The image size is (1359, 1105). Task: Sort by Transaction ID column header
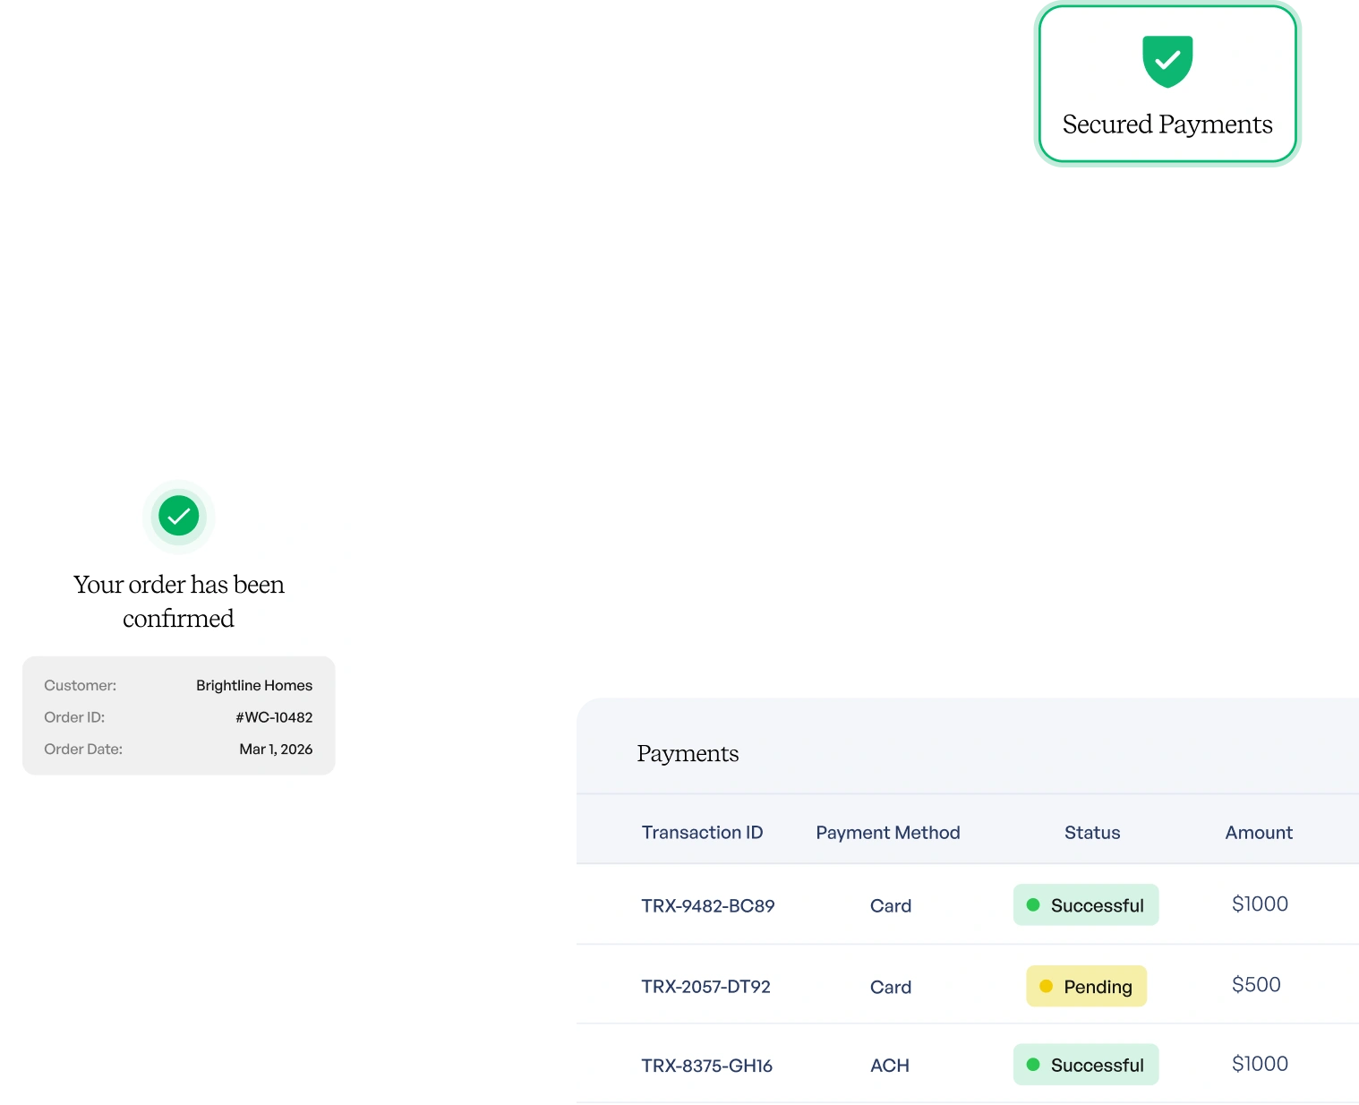(x=702, y=833)
